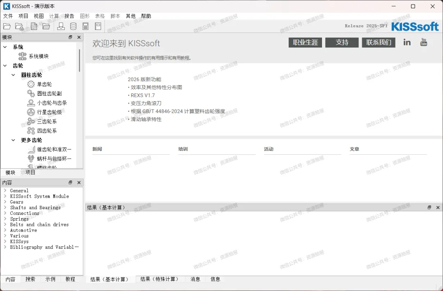Click the report book toolbar icon

point(98,26)
